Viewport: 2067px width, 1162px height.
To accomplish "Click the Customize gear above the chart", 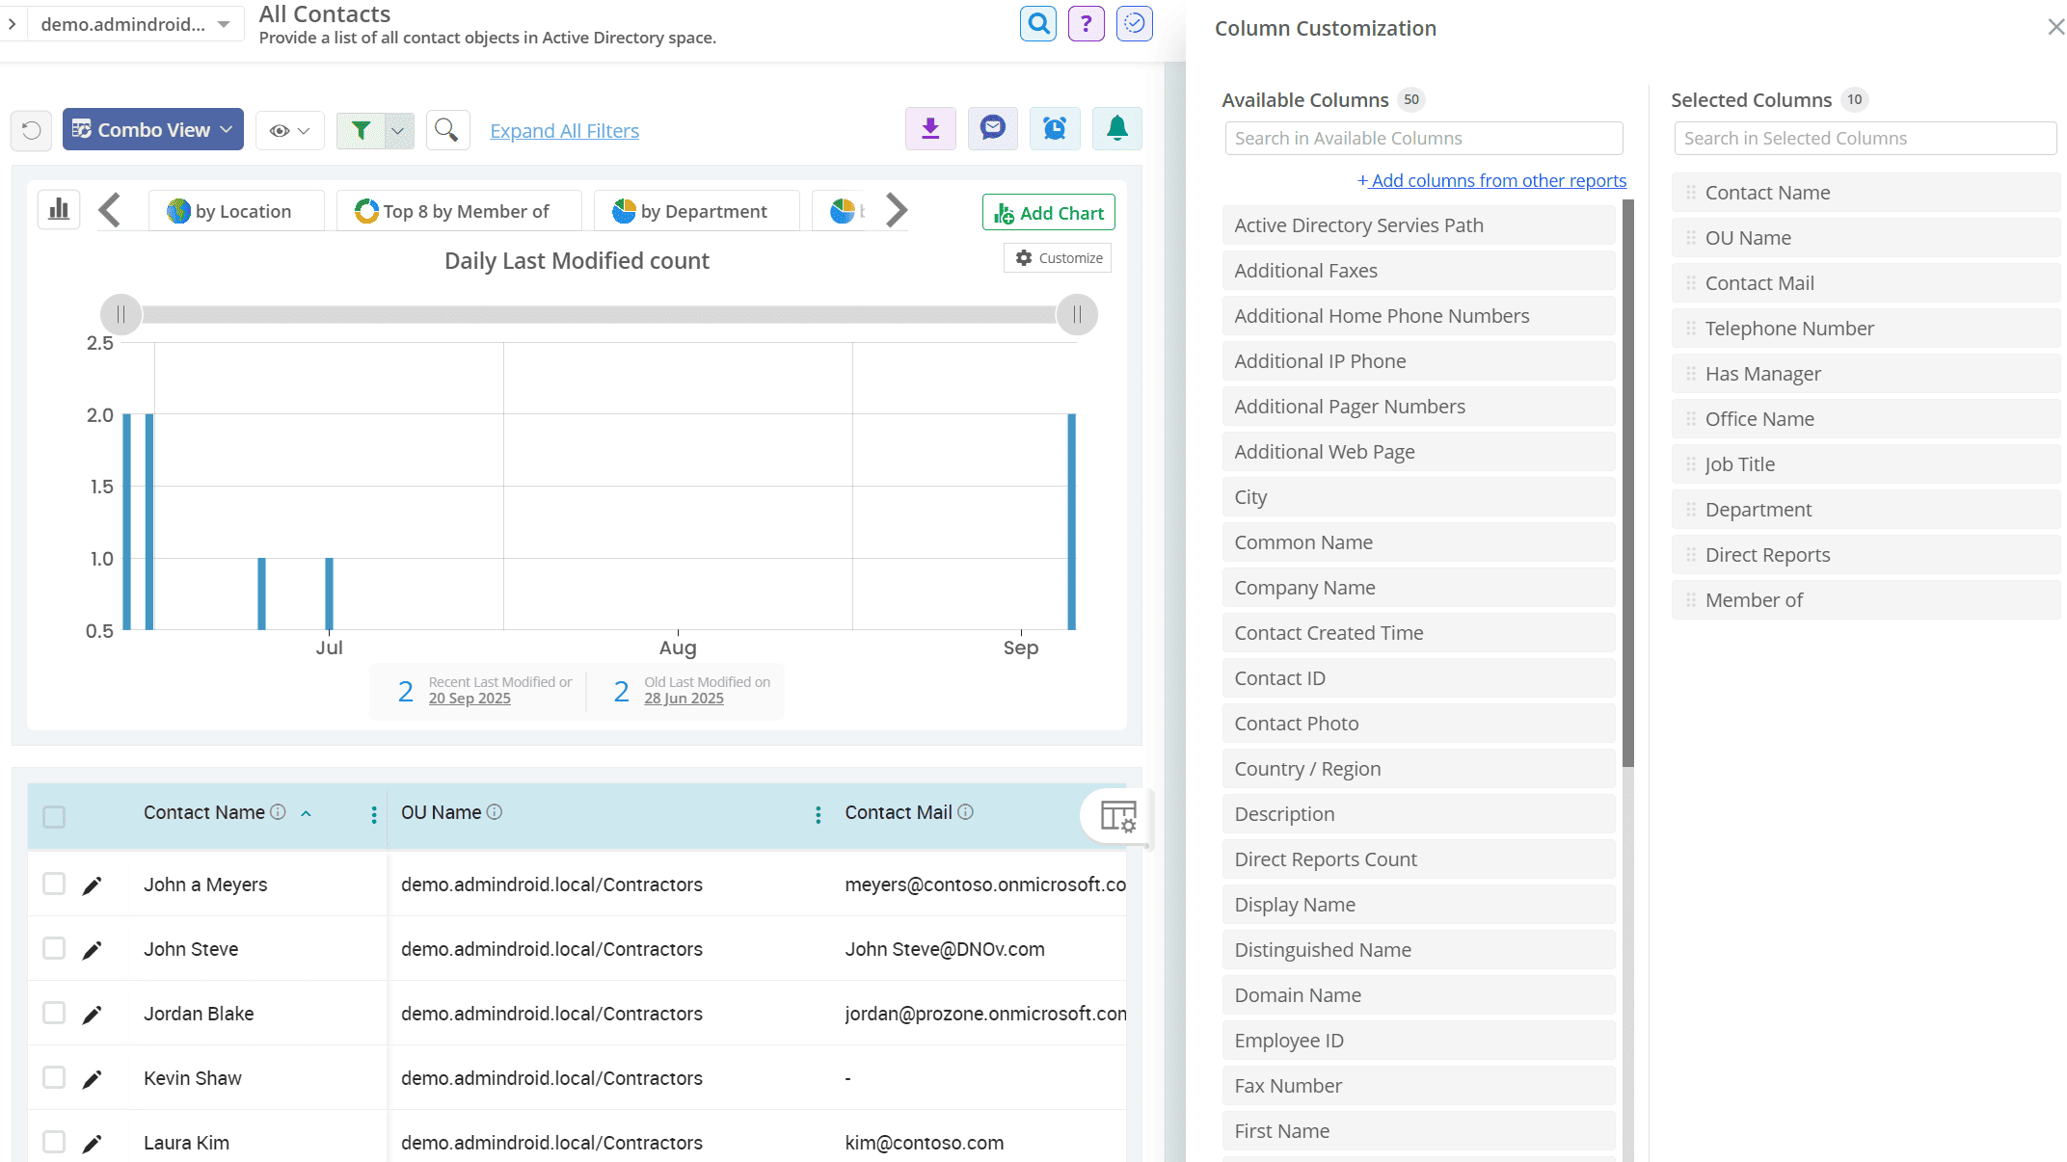I will click(1057, 257).
